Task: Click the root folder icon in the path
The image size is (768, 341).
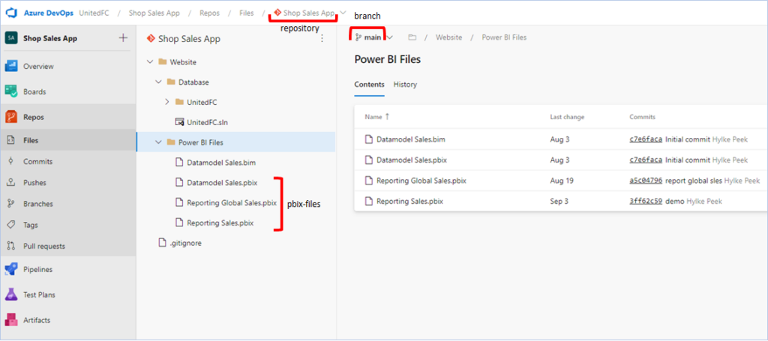Action: click(x=412, y=37)
